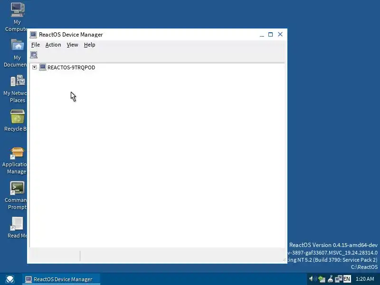Image resolution: width=380 pixels, height=285 pixels.
Task: Click the network connection tray icon
Action: click(338, 279)
